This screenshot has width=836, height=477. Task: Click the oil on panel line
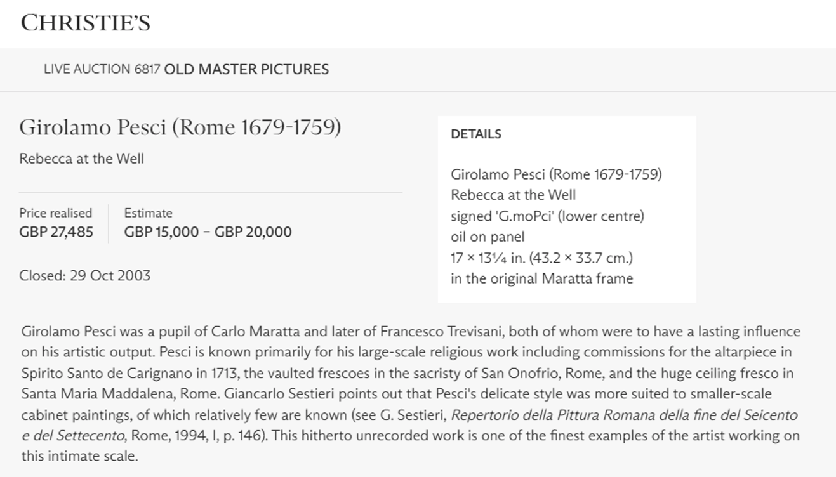click(x=488, y=237)
